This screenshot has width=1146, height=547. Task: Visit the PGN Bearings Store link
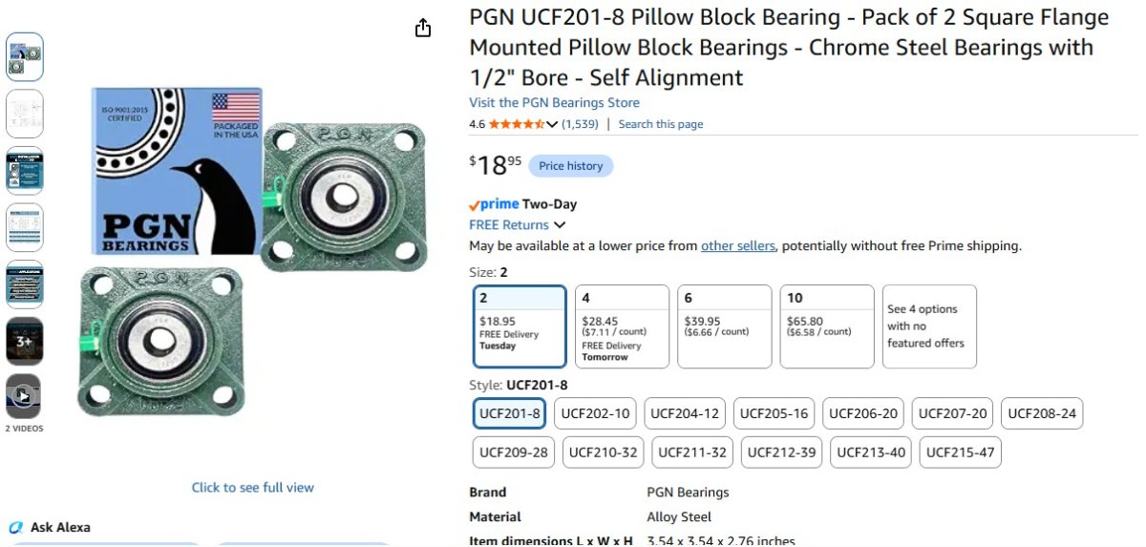tap(554, 102)
